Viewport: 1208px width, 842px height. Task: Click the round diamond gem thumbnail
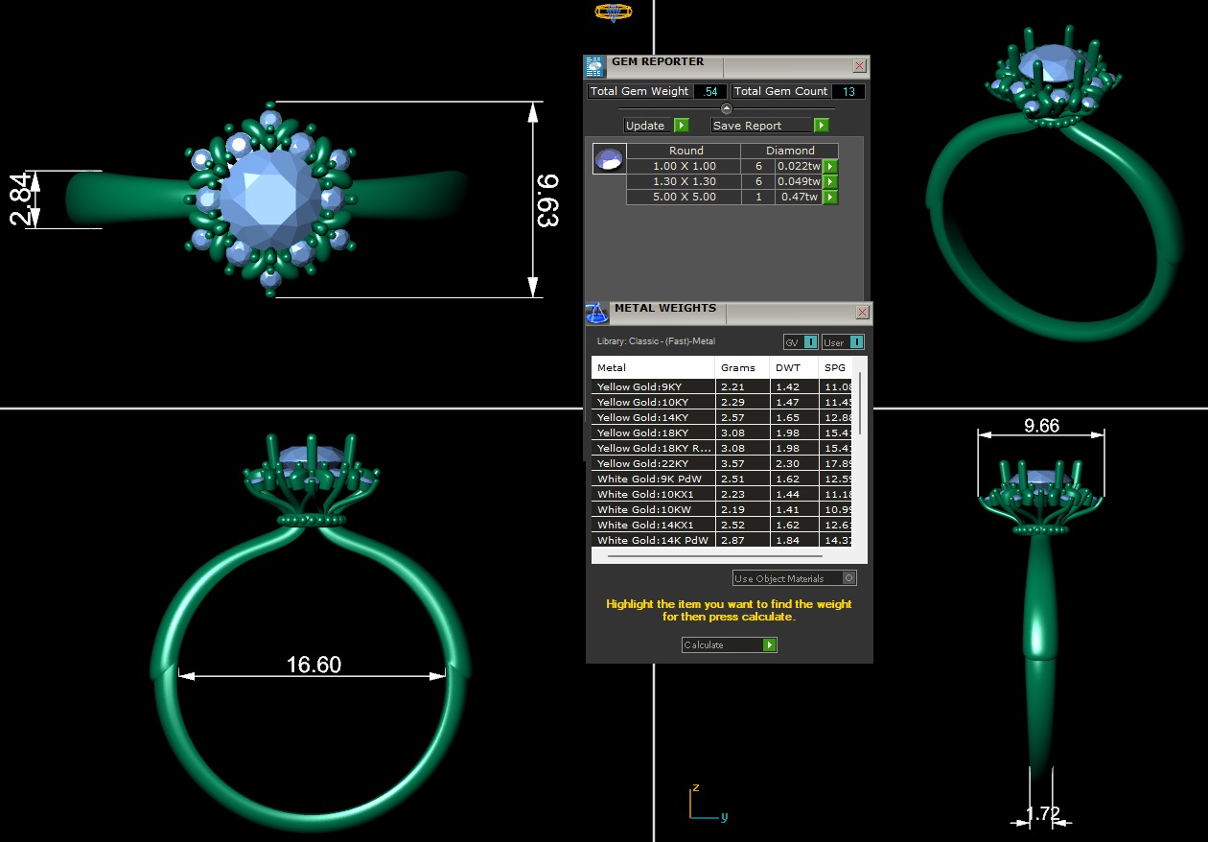click(x=609, y=159)
